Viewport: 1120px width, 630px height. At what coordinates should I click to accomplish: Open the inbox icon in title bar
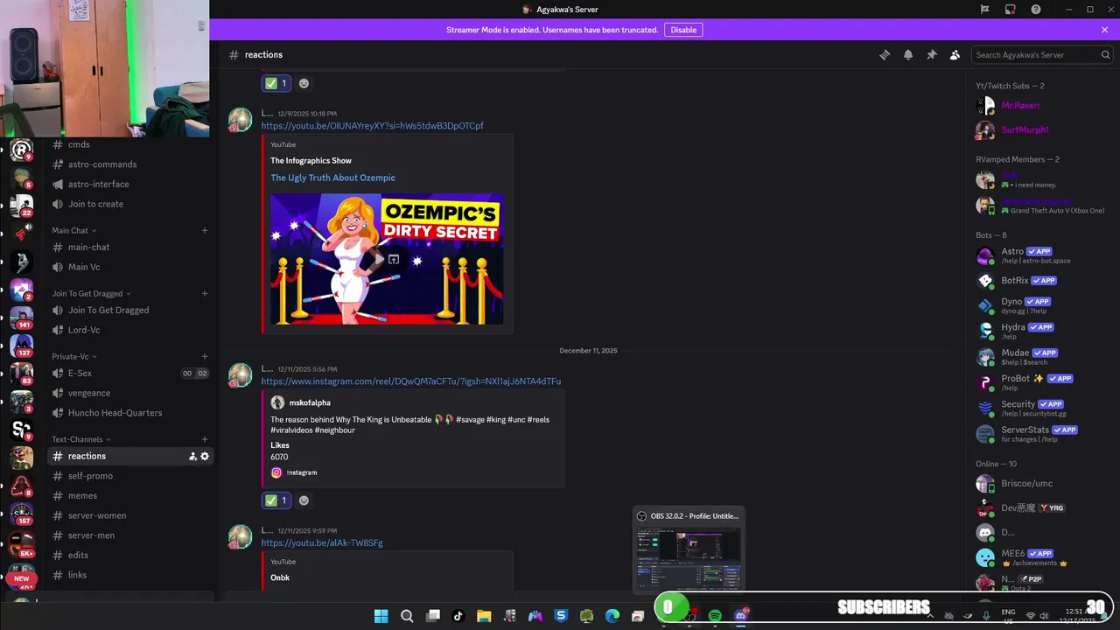1010,10
